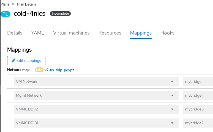
Task: Click the breadcrumb chevron separator after Plans
Action: [13, 4]
